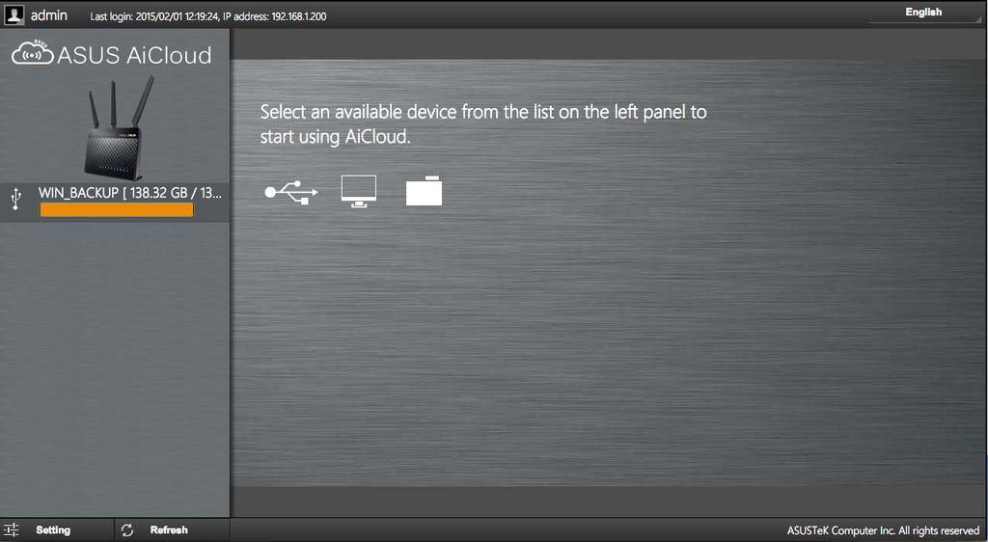Image resolution: width=988 pixels, height=542 pixels.
Task: Open the Setting button
Action: coord(57,530)
